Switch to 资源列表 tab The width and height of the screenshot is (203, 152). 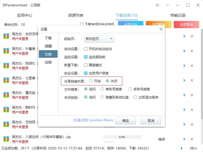[76, 15]
